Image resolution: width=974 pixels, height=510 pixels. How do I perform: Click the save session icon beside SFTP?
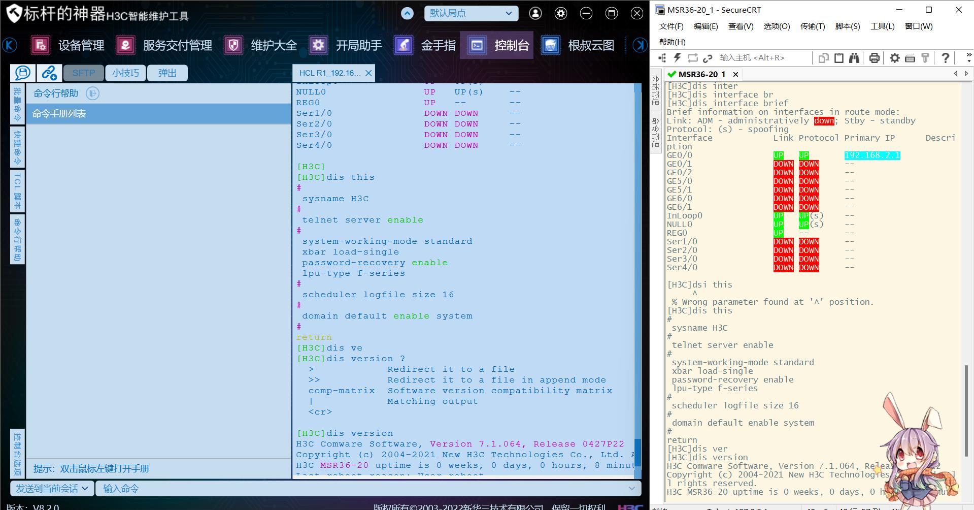23,73
